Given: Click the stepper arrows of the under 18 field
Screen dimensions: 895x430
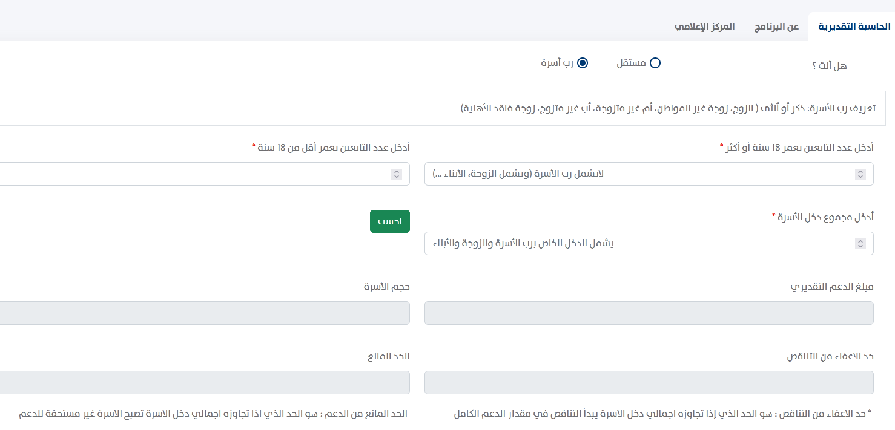Looking at the screenshot, I should click(x=396, y=174).
